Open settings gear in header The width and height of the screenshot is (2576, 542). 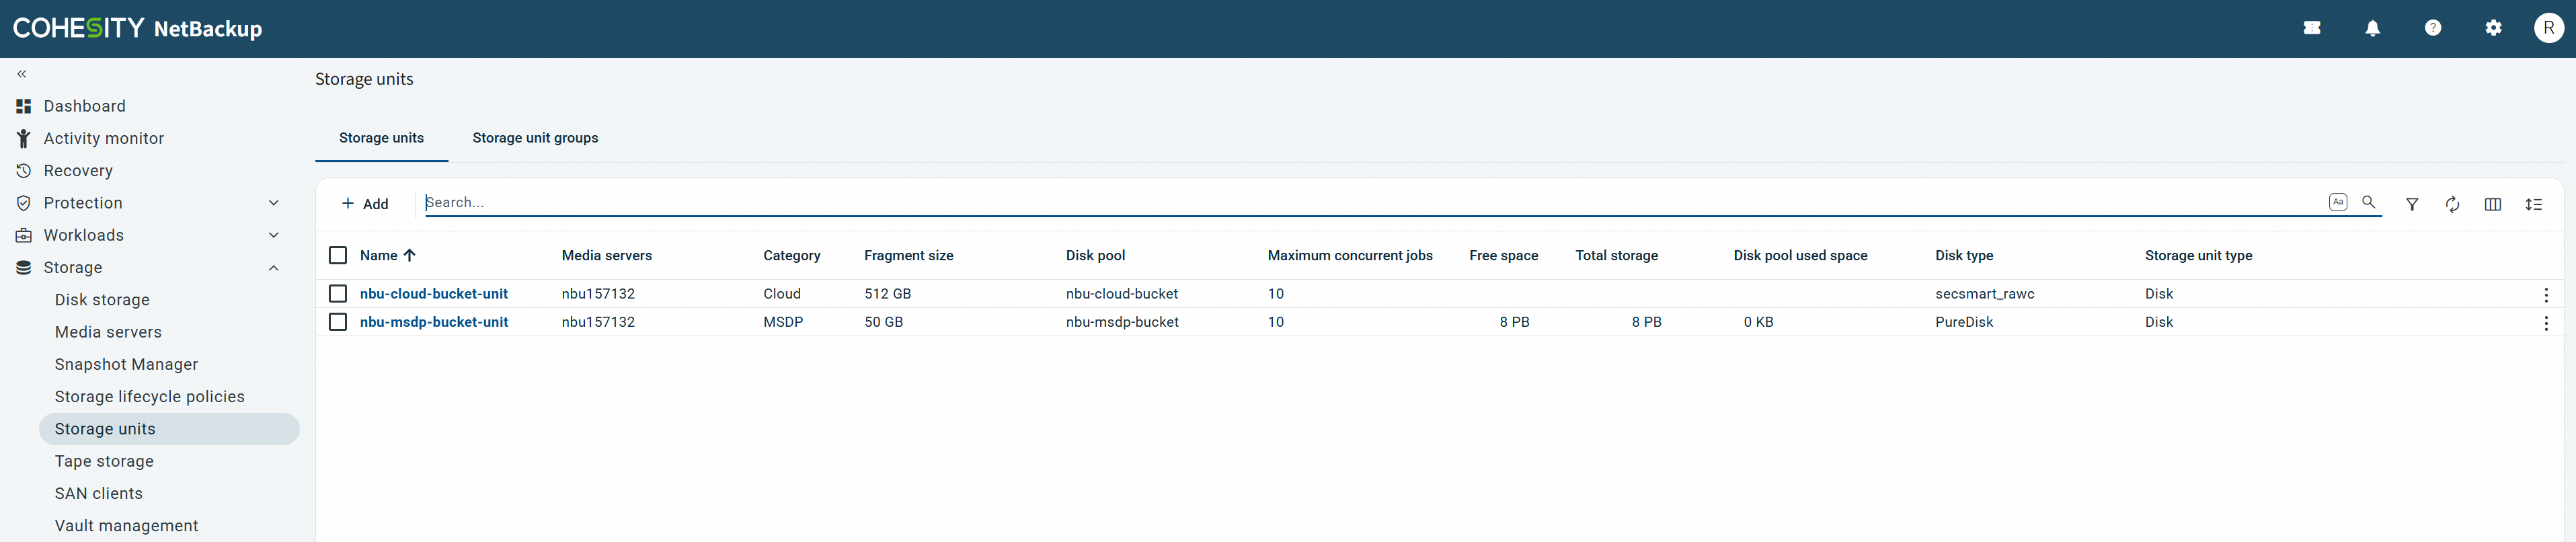click(x=2493, y=28)
